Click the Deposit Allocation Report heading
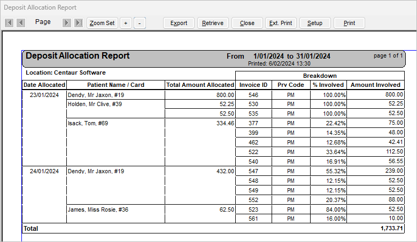Image resolution: width=417 pixels, height=242 pixels. tap(78, 55)
